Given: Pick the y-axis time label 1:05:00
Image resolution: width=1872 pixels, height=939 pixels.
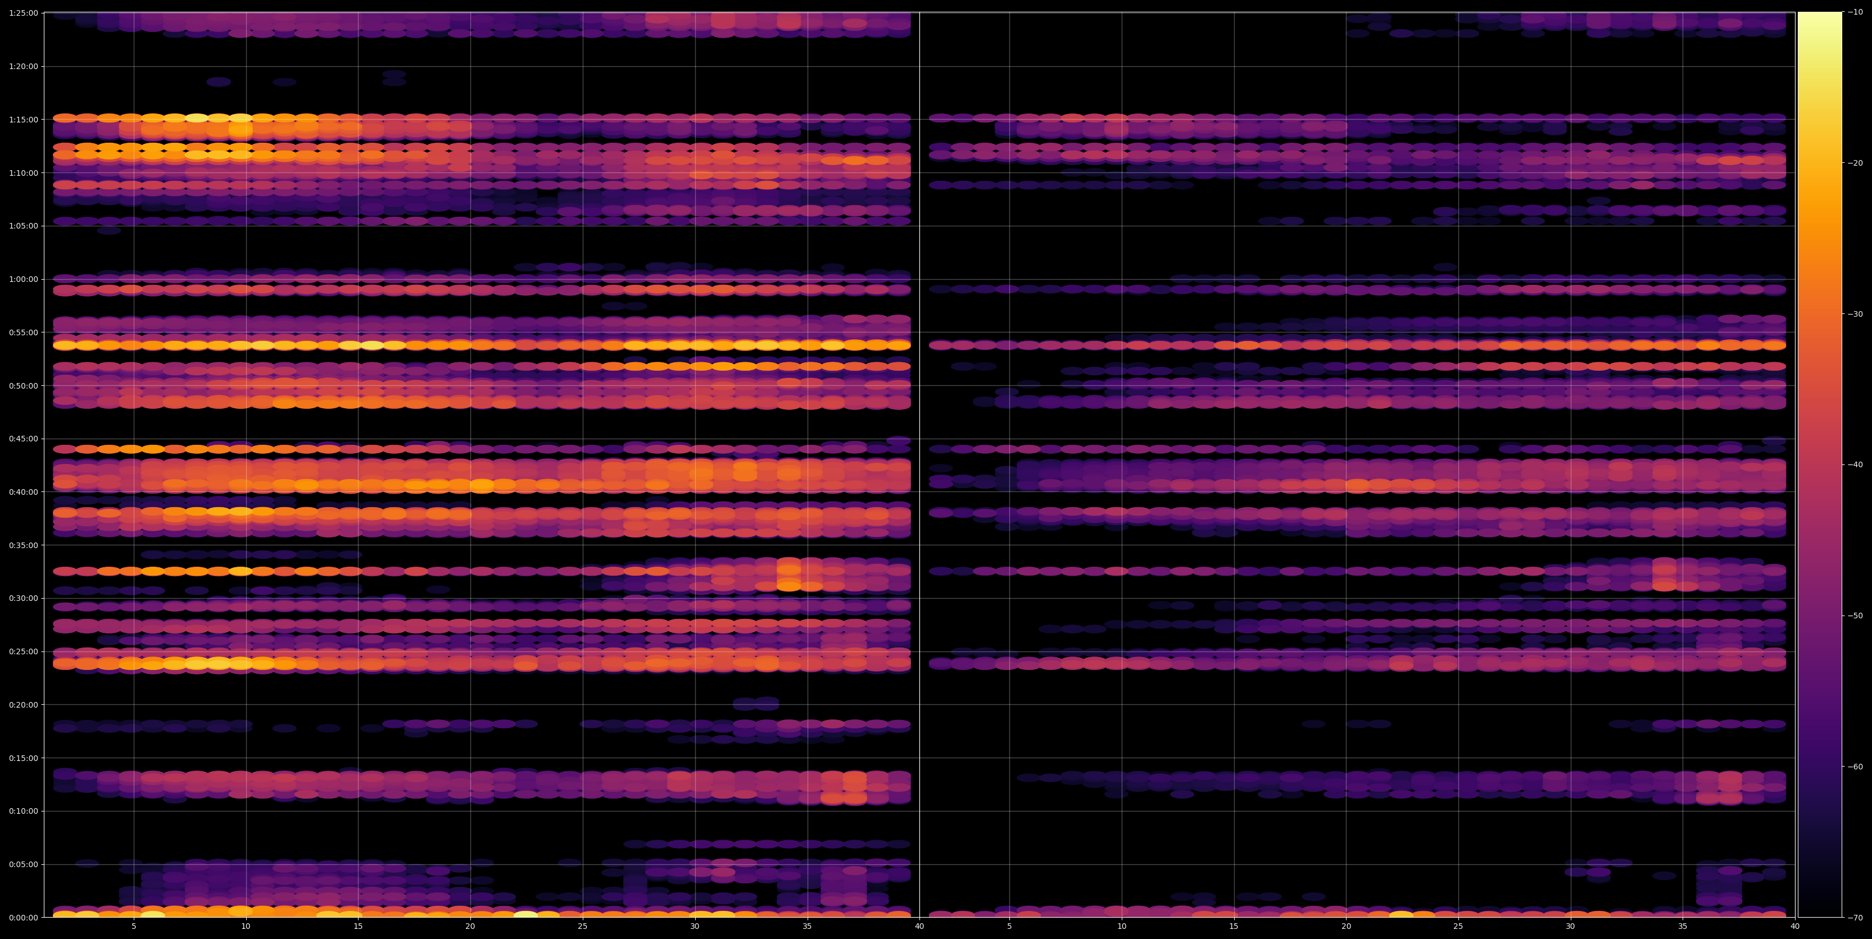Looking at the screenshot, I should coord(23,226).
